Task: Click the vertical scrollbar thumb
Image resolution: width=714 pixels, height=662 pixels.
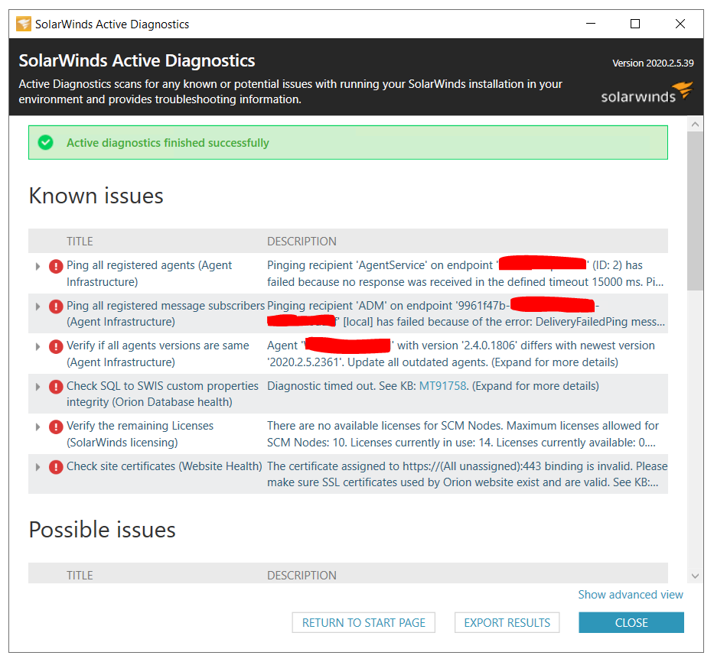Action: point(695,211)
